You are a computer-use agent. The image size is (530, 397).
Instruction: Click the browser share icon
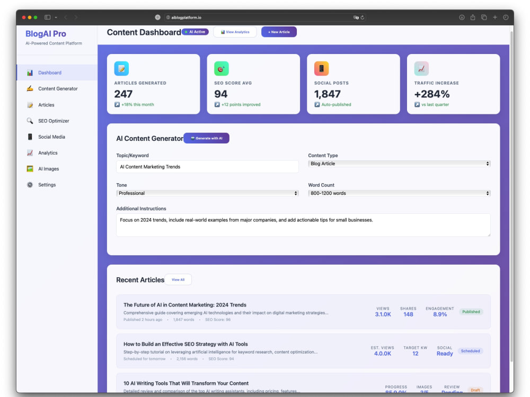(x=473, y=17)
